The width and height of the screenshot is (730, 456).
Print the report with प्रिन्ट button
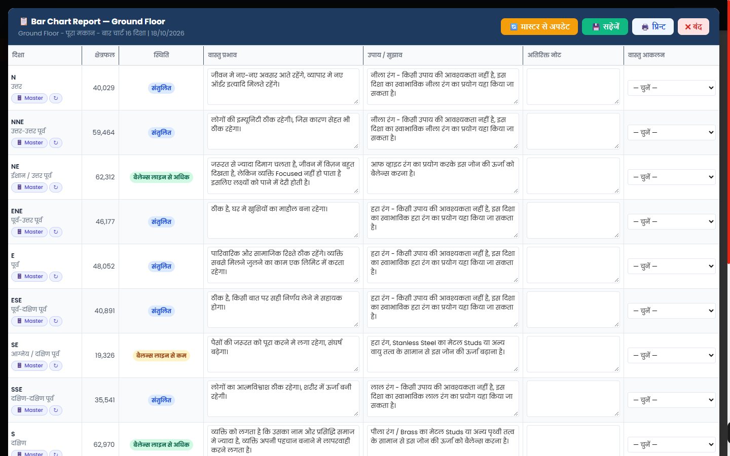(x=653, y=27)
